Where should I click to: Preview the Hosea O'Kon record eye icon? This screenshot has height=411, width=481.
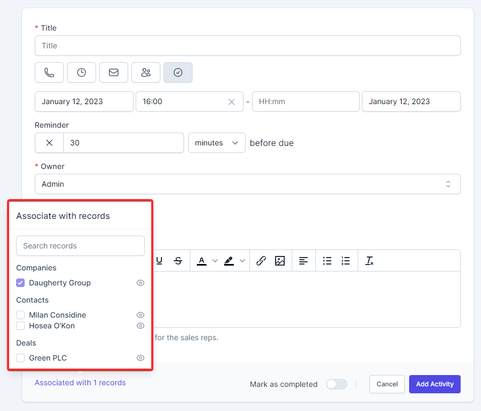140,326
